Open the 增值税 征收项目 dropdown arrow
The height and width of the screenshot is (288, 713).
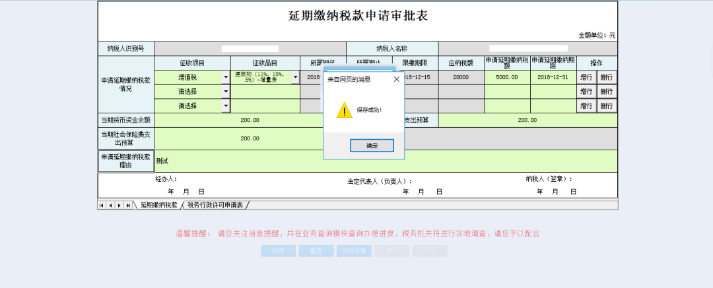(226, 77)
